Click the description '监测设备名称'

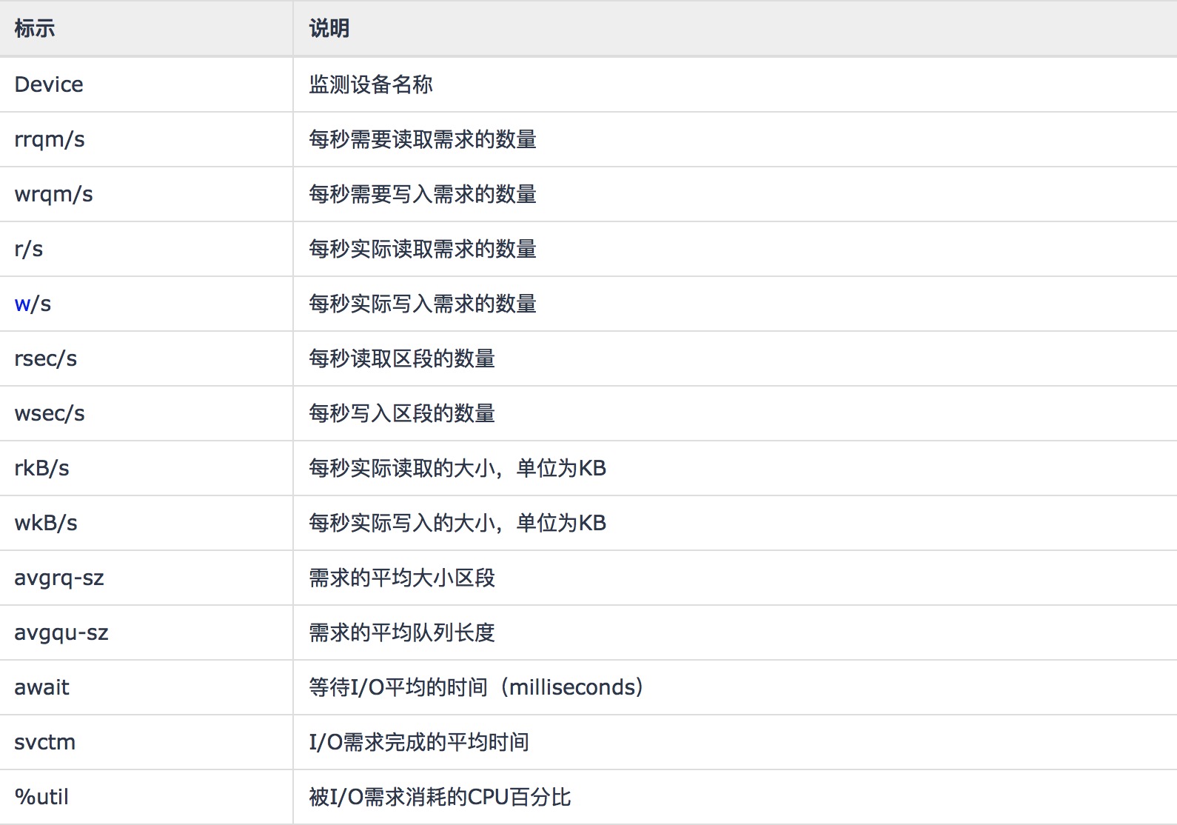coord(371,84)
